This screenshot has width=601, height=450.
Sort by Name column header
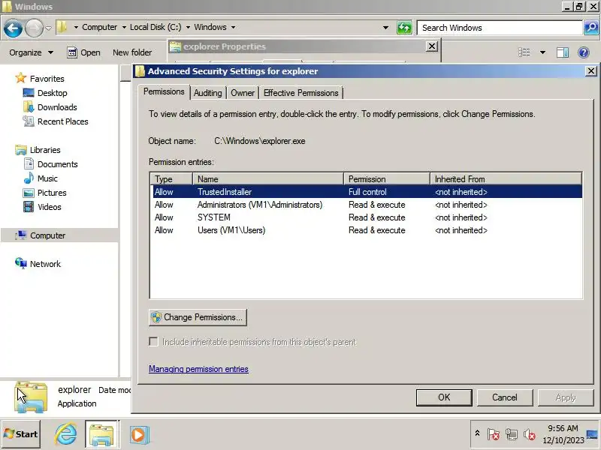(x=268, y=178)
